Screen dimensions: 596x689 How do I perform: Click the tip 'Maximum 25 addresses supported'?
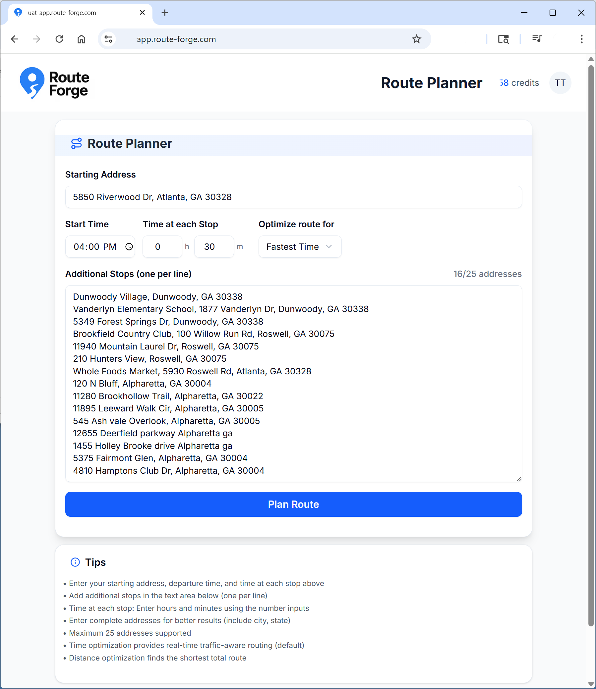[x=130, y=633]
